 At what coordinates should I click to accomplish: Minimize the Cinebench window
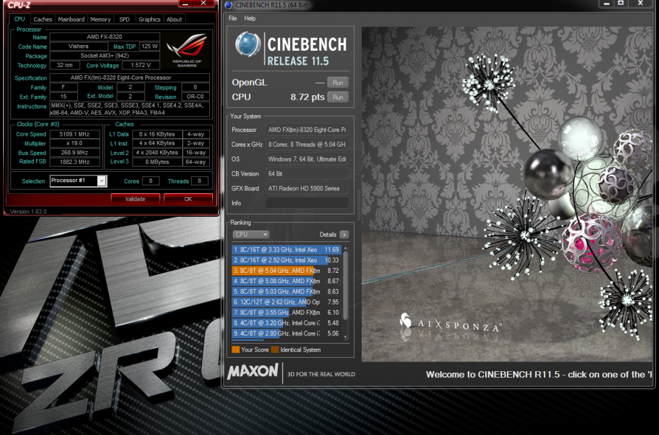606,3
